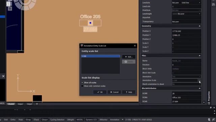Click the icon below the Properties vertical tab
Screen dimensions: 216x122
(x=209, y=103)
